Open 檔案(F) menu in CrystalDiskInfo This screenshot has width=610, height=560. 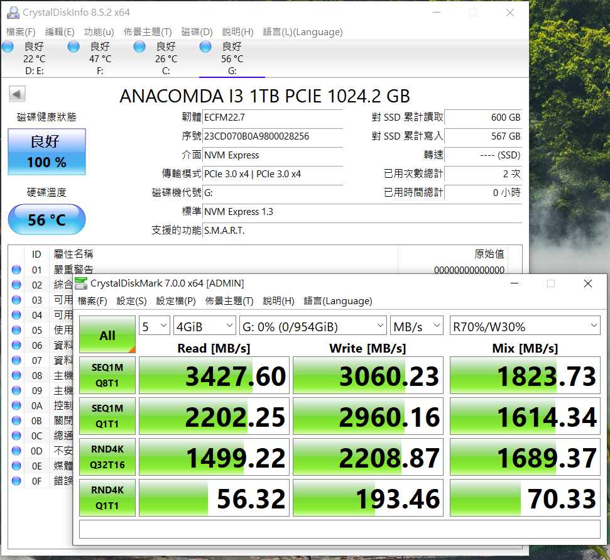[x=21, y=32]
